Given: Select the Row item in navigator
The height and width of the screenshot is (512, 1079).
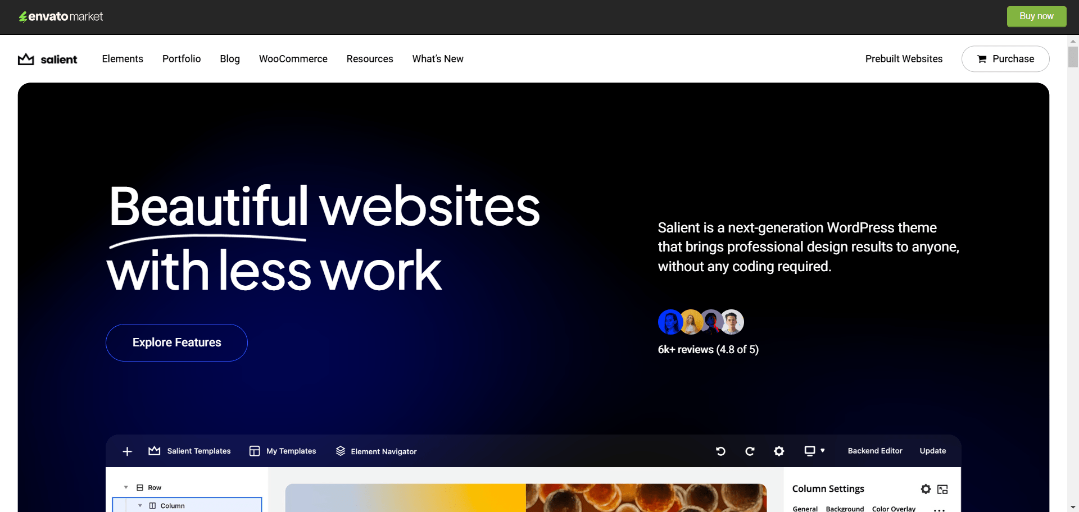Looking at the screenshot, I should (155, 488).
